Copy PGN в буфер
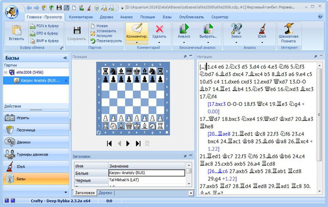Viewport: 328px width, 207px height. pyautogui.click(x=44, y=26)
